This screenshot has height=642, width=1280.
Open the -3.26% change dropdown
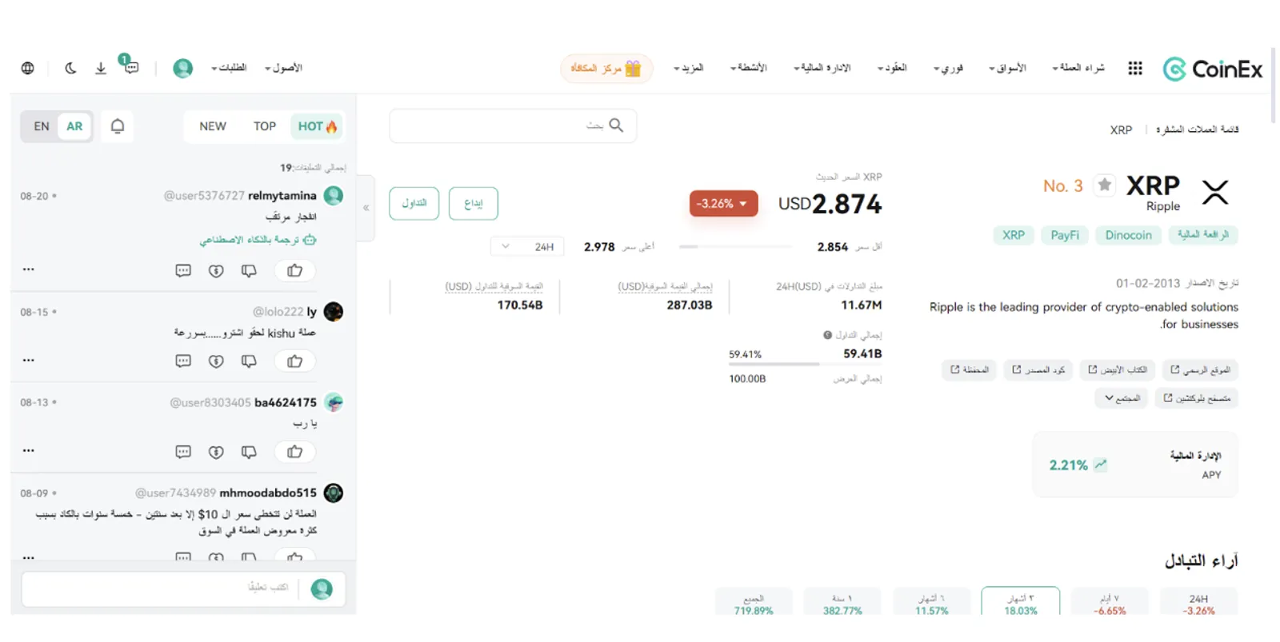coord(723,204)
